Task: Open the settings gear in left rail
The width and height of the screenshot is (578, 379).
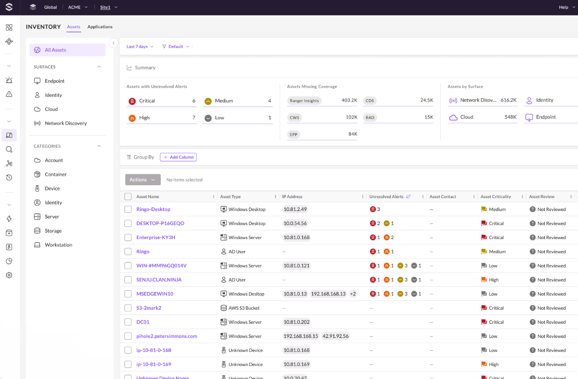Action: (9, 275)
